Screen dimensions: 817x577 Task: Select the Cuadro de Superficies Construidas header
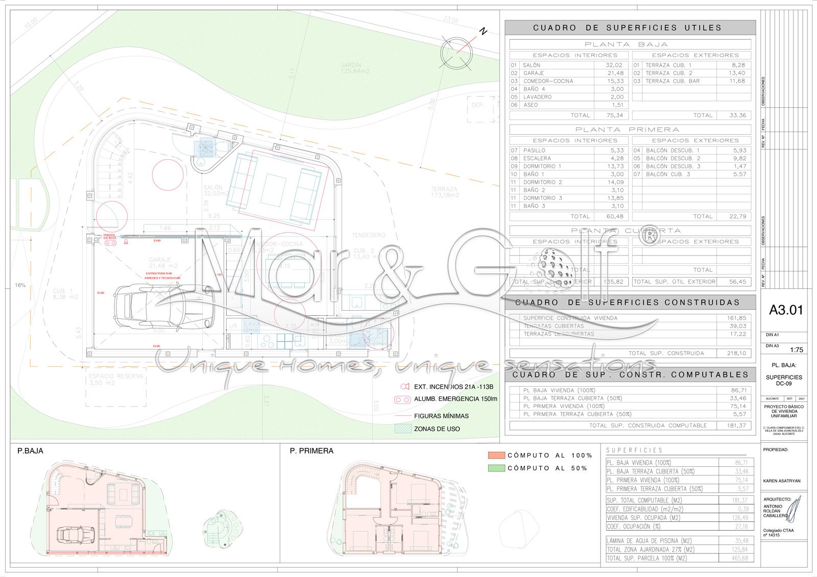click(x=630, y=302)
